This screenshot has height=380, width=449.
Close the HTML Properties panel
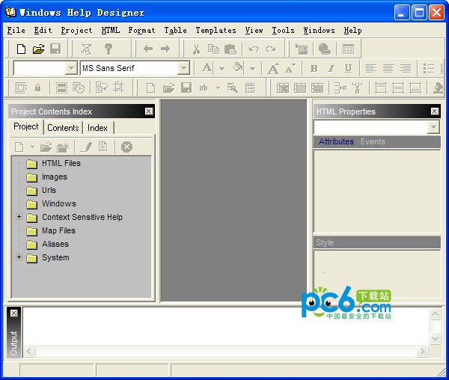(434, 111)
